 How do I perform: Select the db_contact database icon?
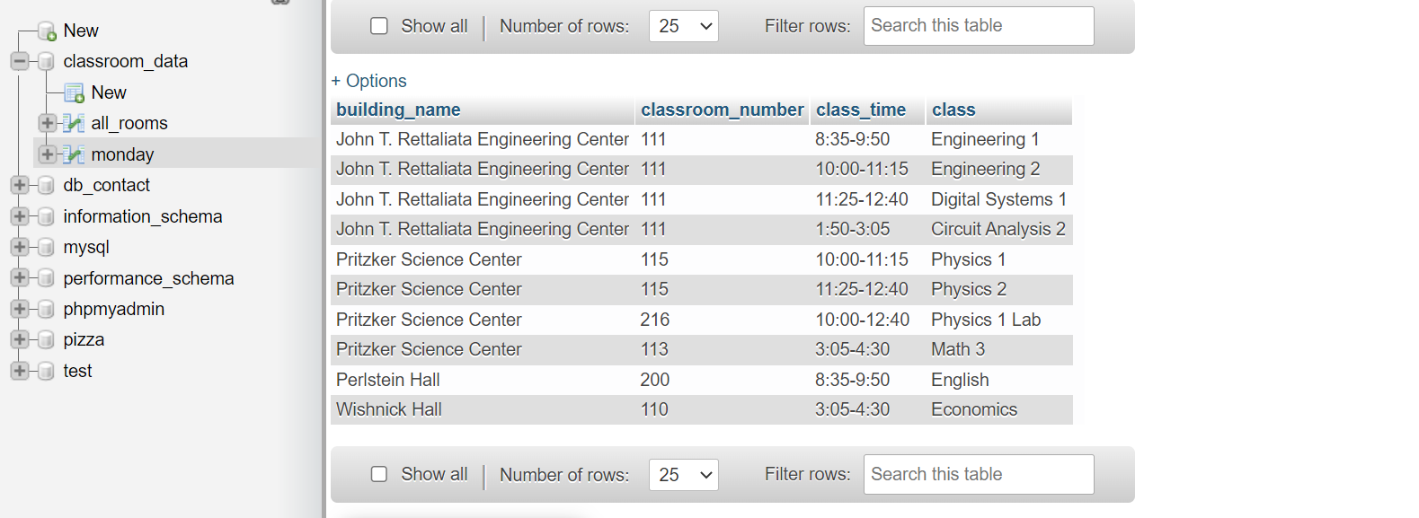[44, 184]
